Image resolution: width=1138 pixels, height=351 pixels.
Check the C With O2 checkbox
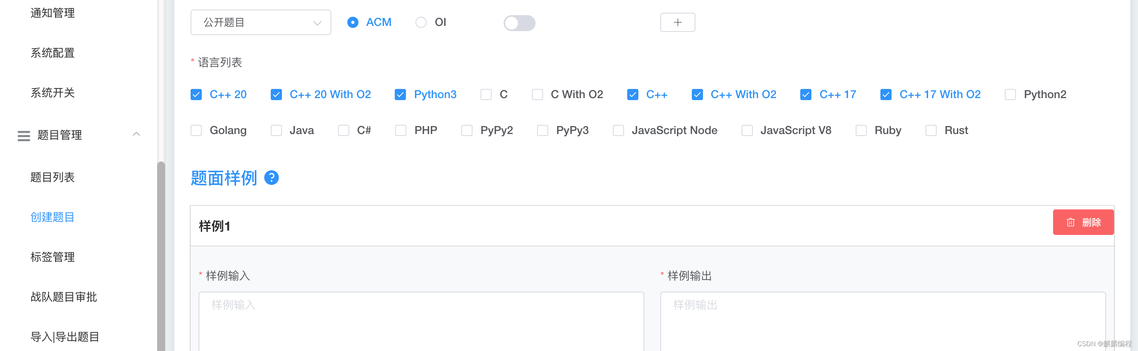point(537,95)
